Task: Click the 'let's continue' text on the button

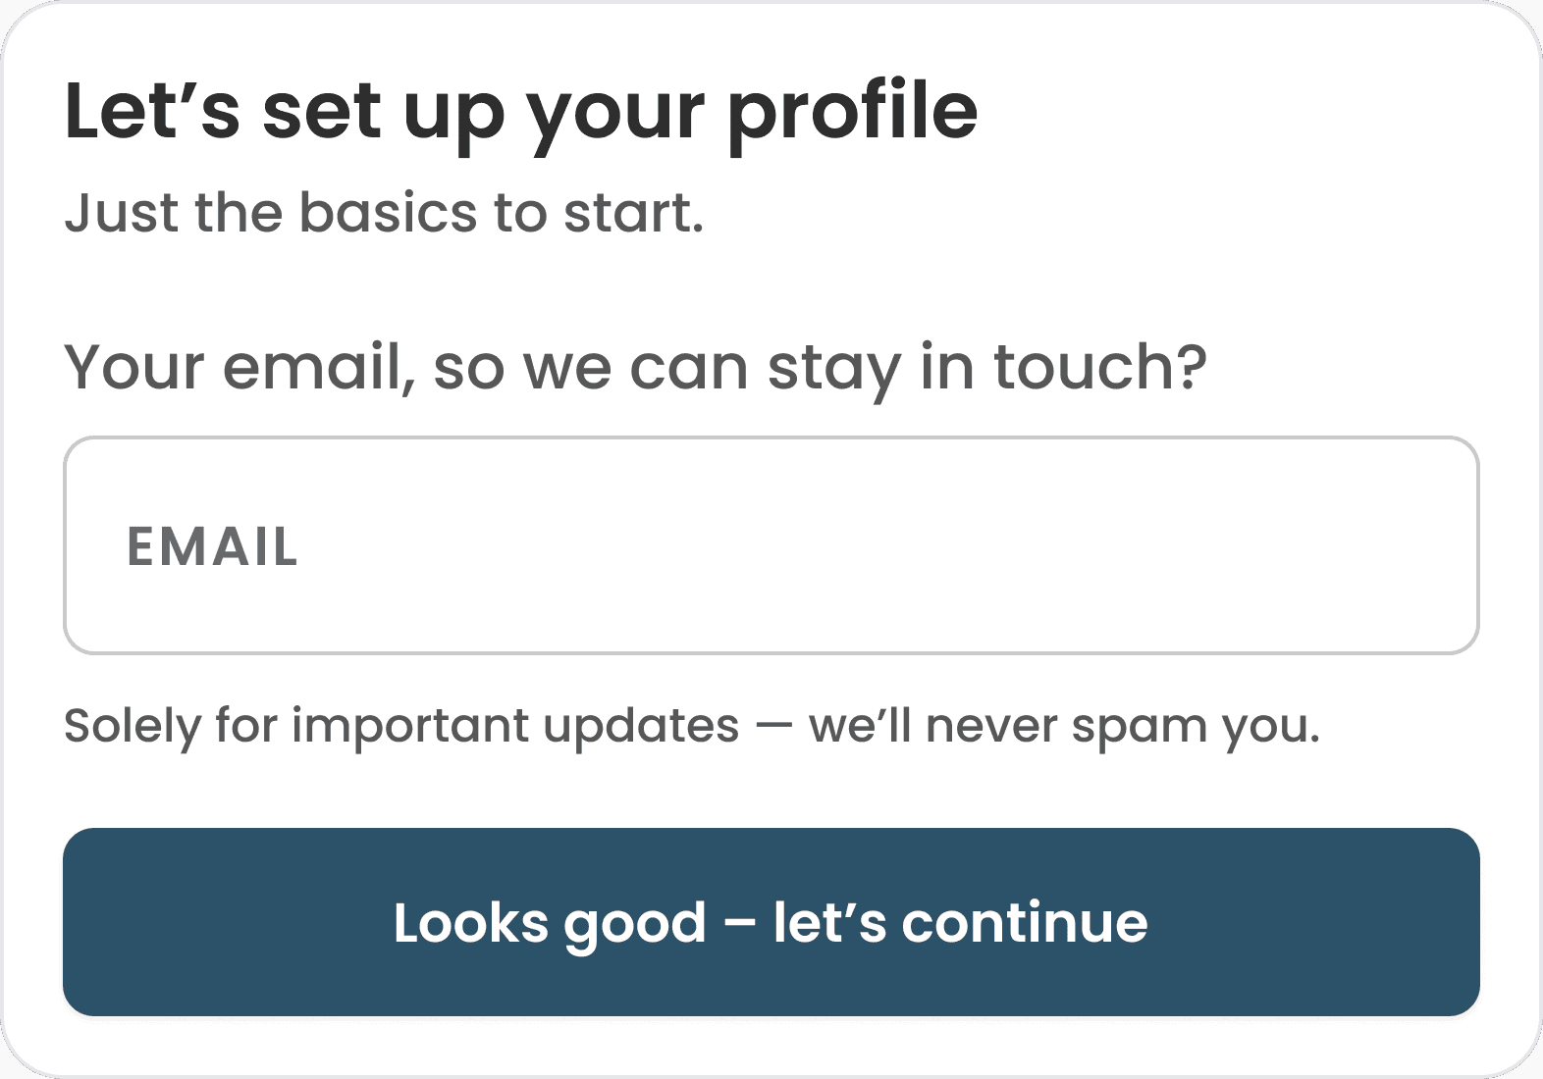Action: coord(960,922)
